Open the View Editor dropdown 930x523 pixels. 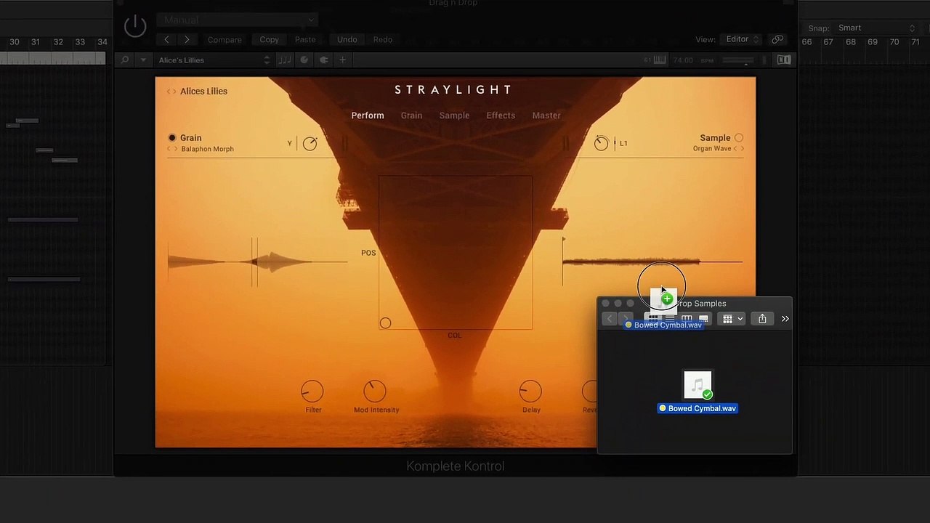point(742,39)
